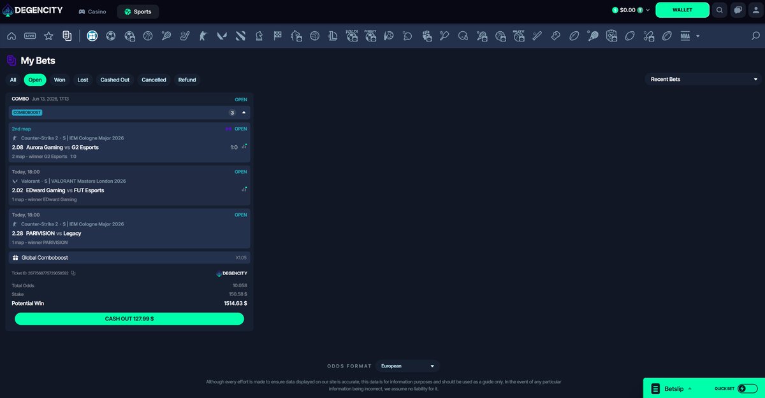Expand more sports dropdown after MMA
This screenshot has height=398, width=765.
click(698, 36)
